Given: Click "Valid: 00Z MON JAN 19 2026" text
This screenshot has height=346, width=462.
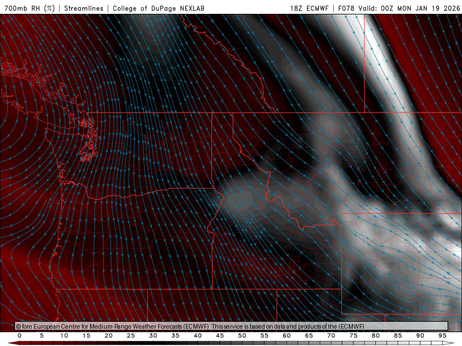Looking at the screenshot, I should click(x=409, y=8).
